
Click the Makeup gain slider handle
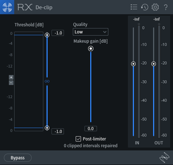(x=91, y=49)
